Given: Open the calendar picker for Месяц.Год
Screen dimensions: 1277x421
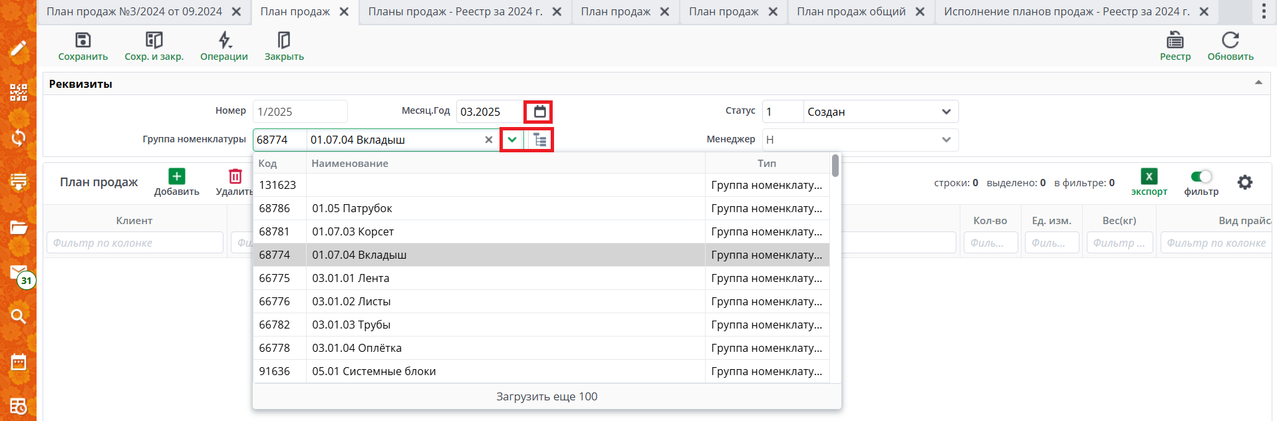Looking at the screenshot, I should [539, 112].
